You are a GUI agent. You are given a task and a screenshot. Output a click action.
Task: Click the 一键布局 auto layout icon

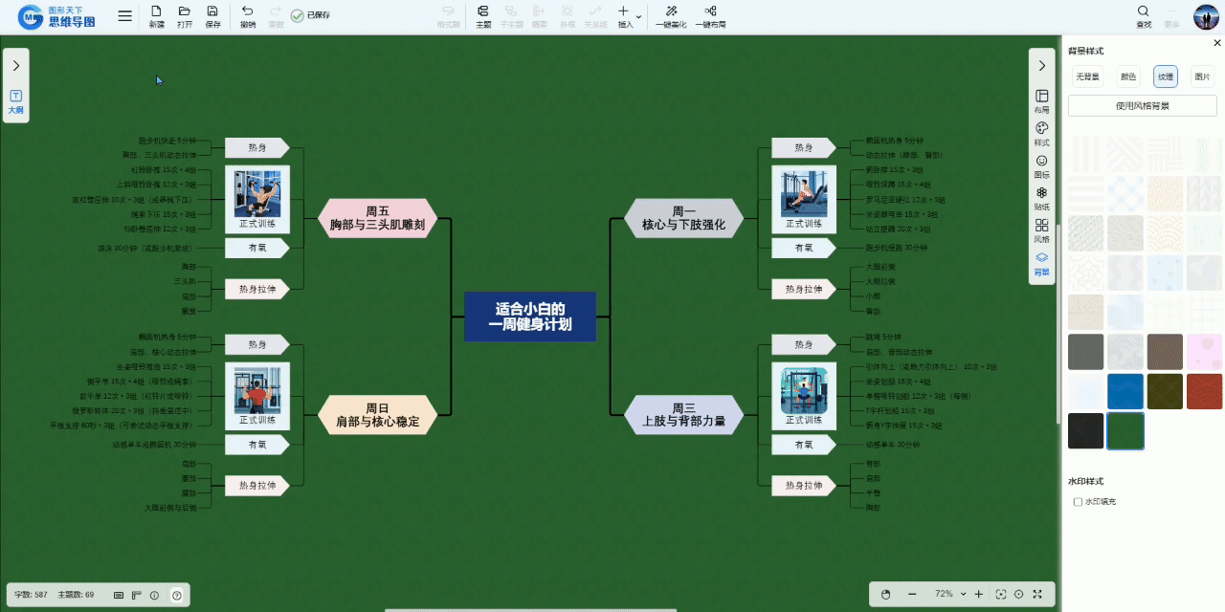coord(710,11)
